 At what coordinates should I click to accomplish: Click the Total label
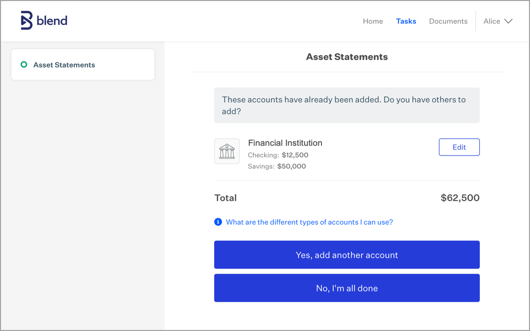[225, 197]
